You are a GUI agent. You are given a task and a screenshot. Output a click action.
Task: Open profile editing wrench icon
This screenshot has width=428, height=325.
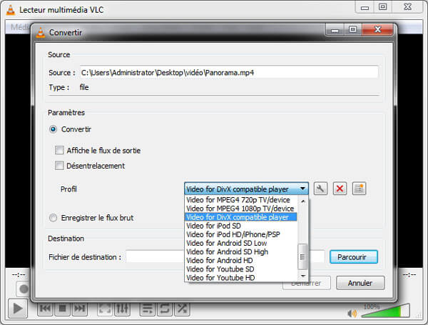pos(320,189)
